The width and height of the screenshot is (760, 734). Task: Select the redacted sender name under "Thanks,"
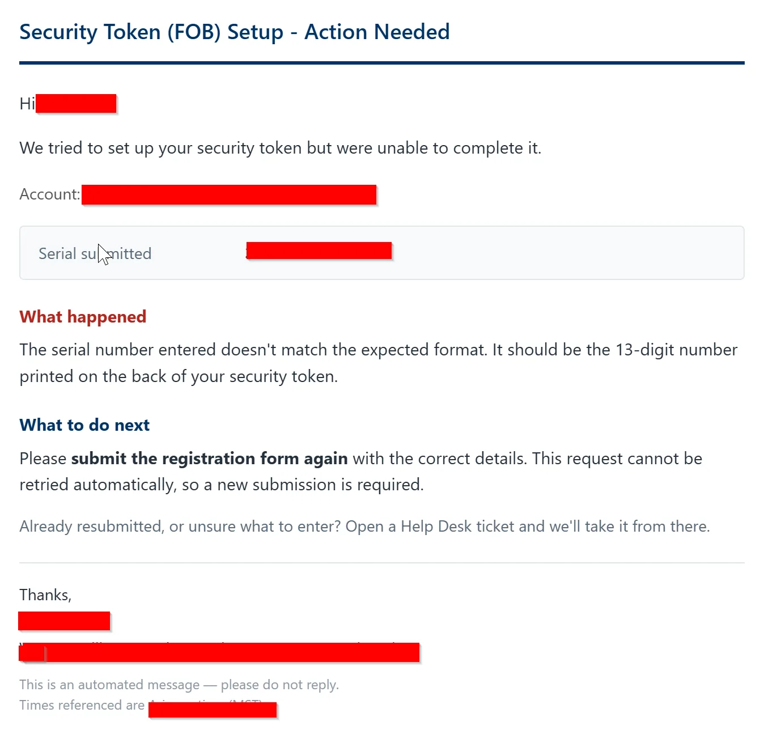pyautogui.click(x=64, y=621)
